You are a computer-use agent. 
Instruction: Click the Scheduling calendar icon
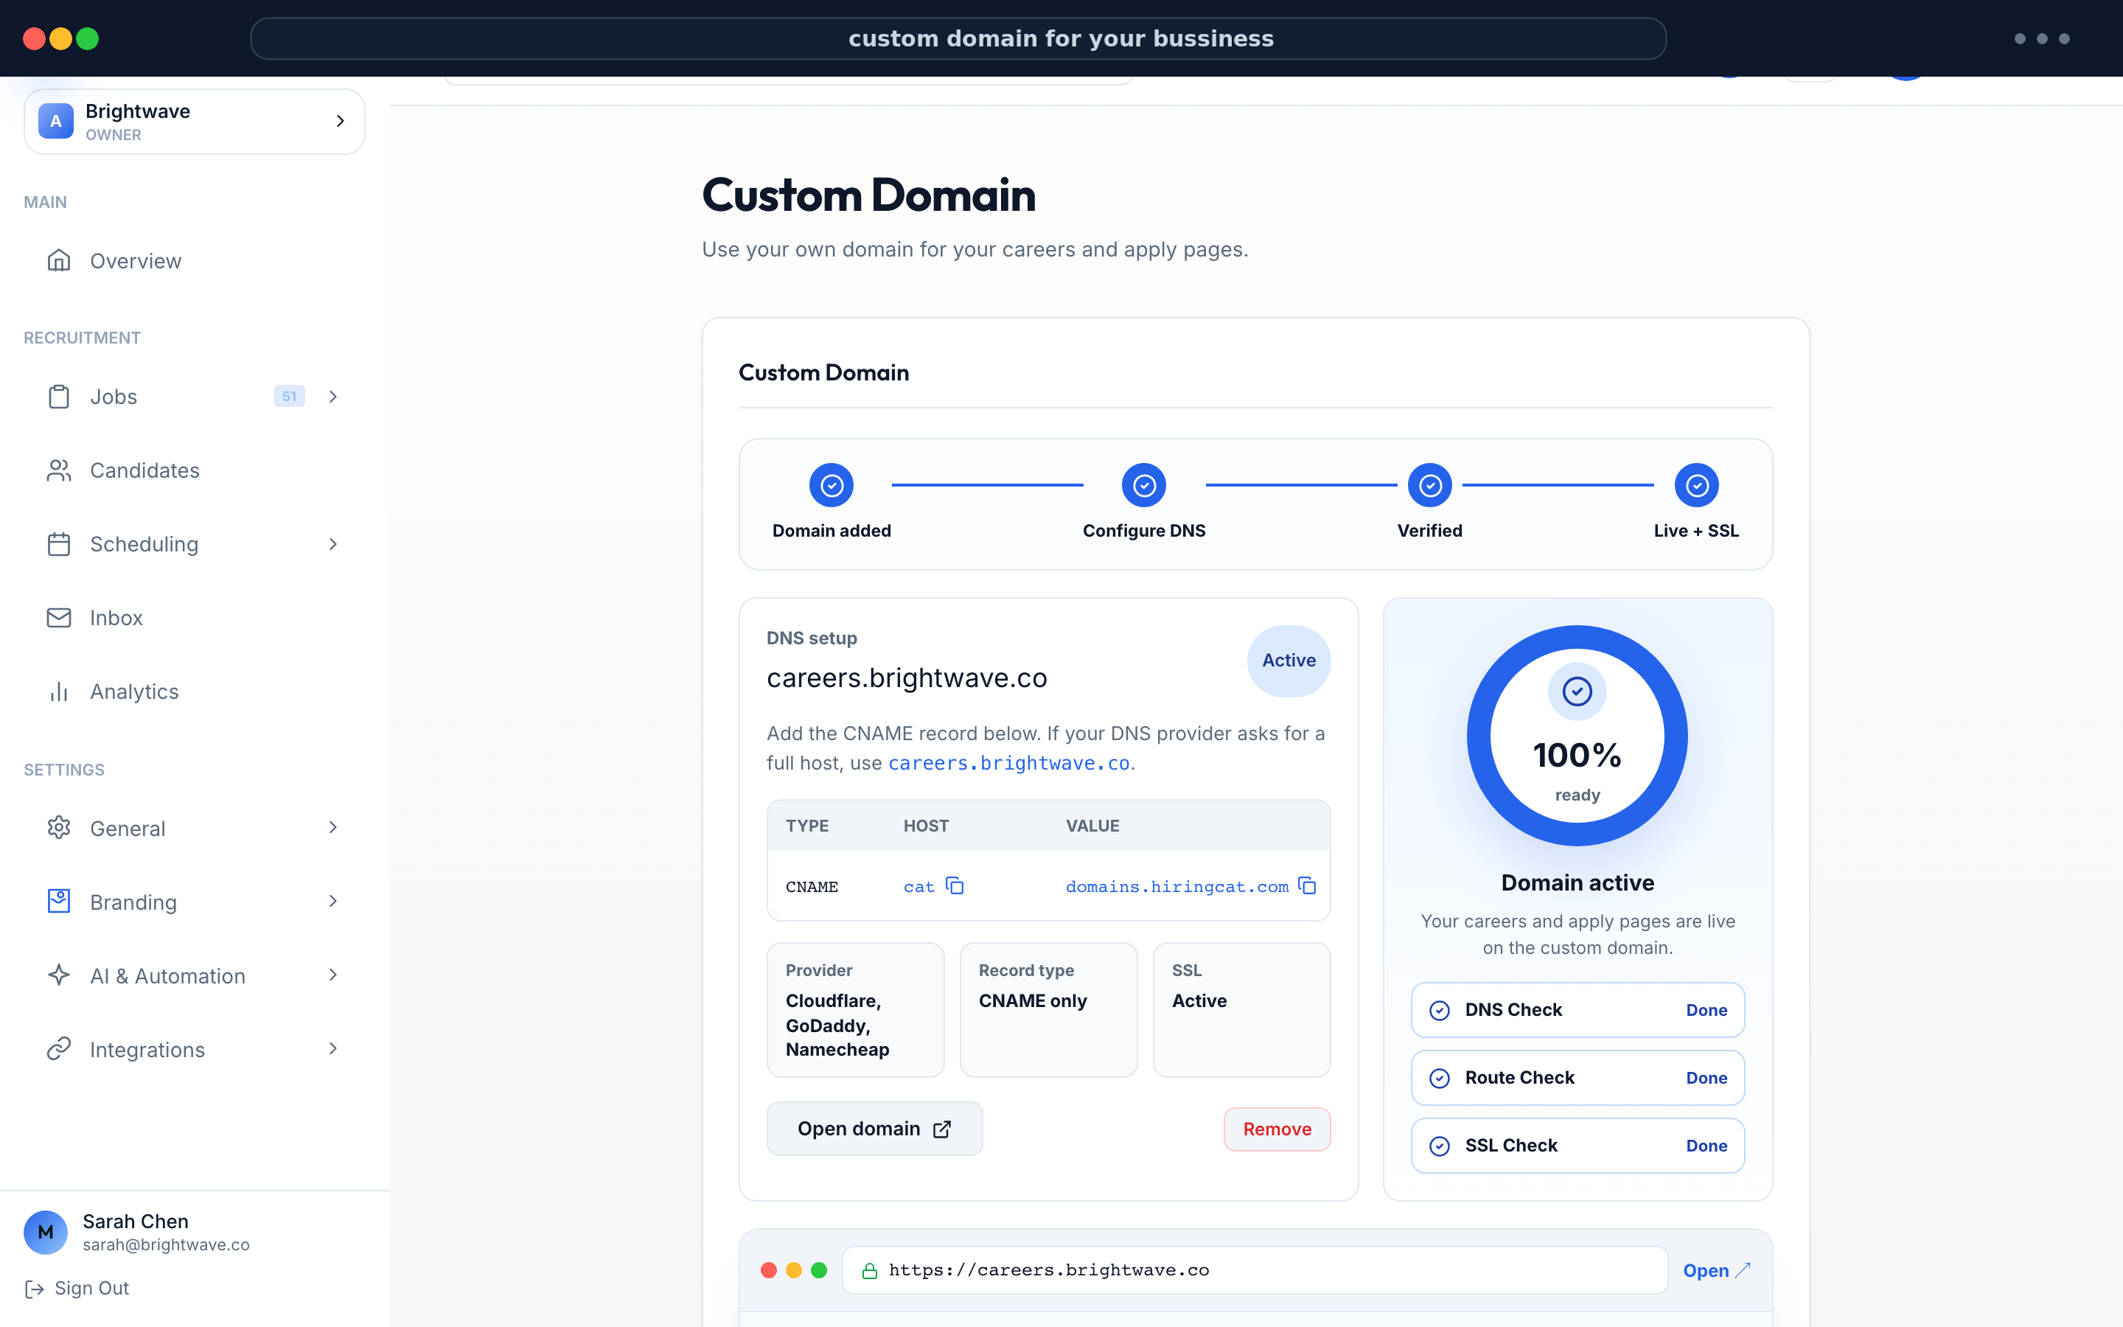[x=59, y=544]
